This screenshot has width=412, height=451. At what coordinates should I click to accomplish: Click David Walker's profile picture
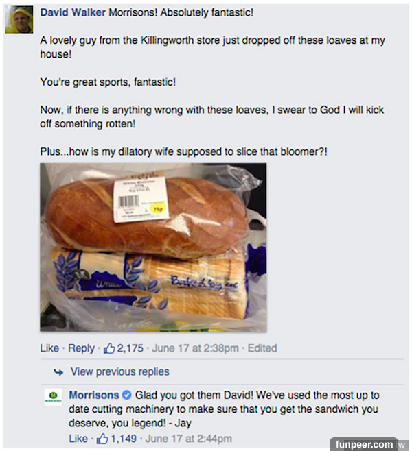pyautogui.click(x=19, y=21)
